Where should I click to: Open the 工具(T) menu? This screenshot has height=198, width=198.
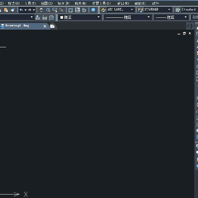31,3
